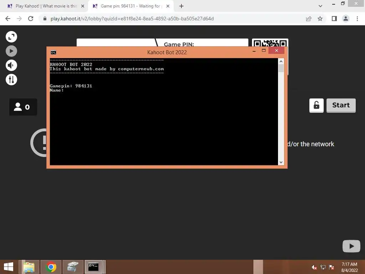Close the Play Kahoot! tab

tap(83, 6)
